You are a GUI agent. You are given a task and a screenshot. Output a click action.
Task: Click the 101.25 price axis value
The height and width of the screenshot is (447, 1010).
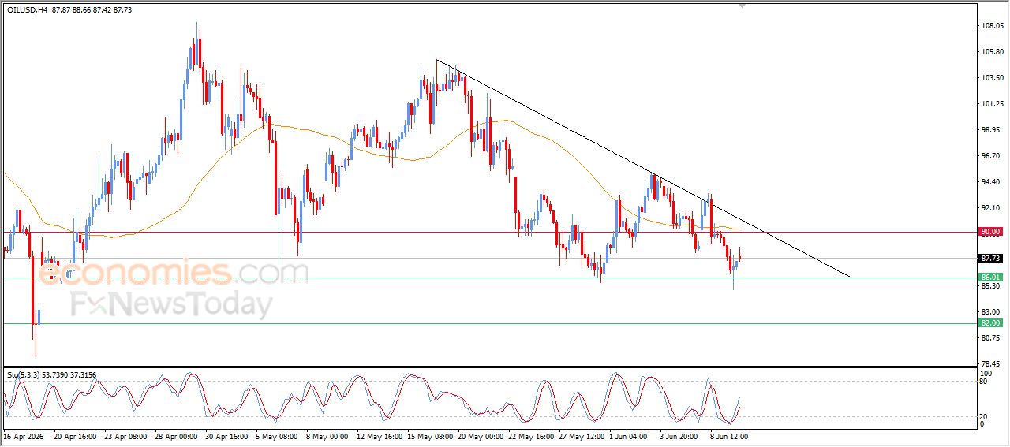pos(992,104)
